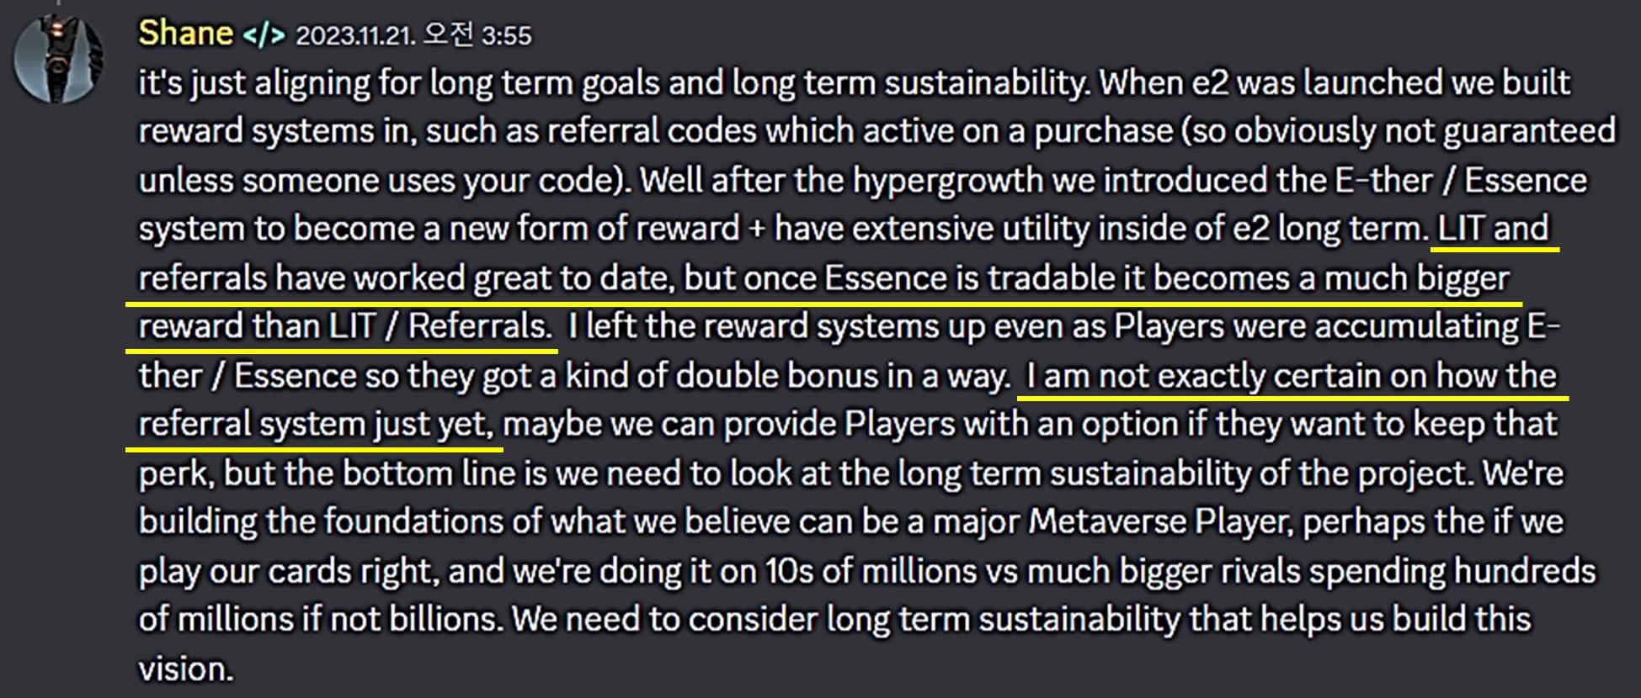The height and width of the screenshot is (698, 1641).
Task: Click the 2023.11.21 message timestamp
Action: [x=413, y=35]
